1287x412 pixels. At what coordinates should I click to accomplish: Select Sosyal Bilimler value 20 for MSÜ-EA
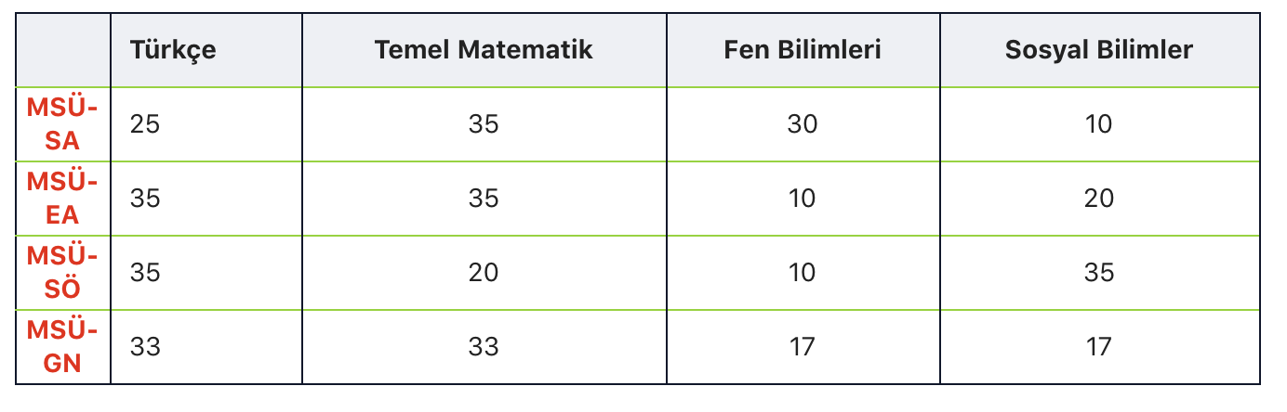pos(1099,199)
